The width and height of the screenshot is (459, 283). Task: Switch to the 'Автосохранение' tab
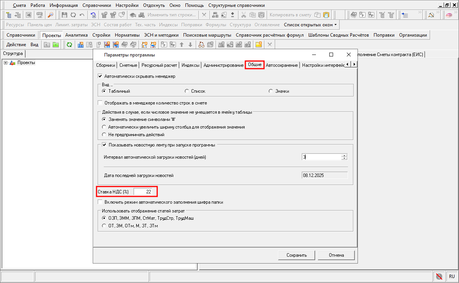pos(282,65)
